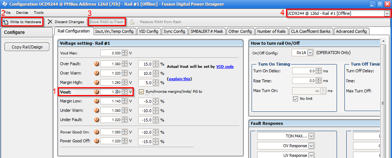Open the Tools menu
The image size is (392, 158).
pyautogui.click(x=39, y=12)
